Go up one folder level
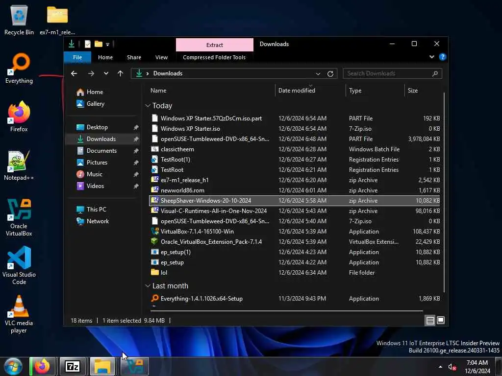502x376 pixels. pyautogui.click(x=121, y=73)
